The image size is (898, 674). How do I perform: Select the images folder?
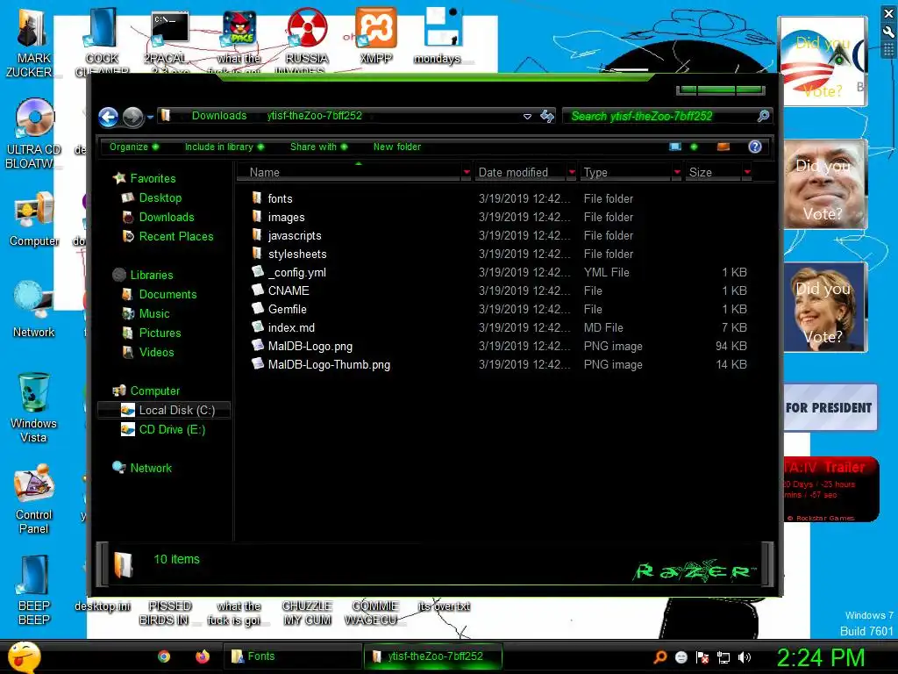(x=286, y=218)
